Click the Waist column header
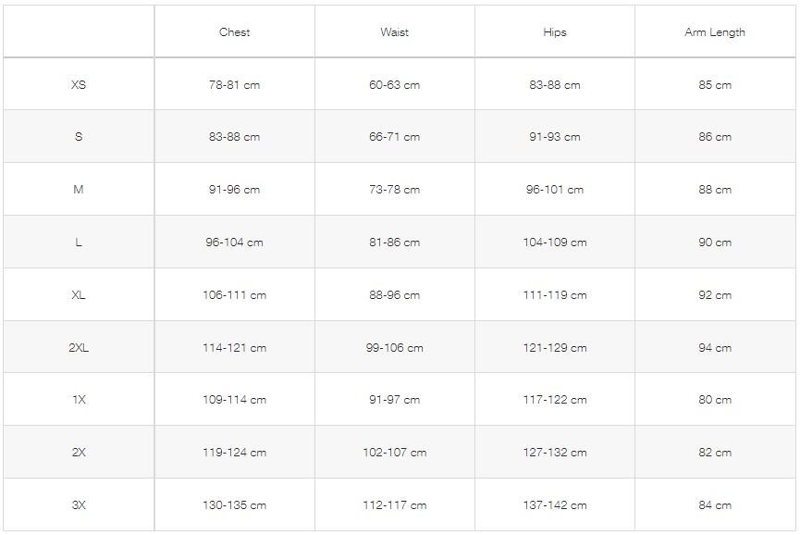This screenshot has height=535, width=800. click(x=394, y=32)
